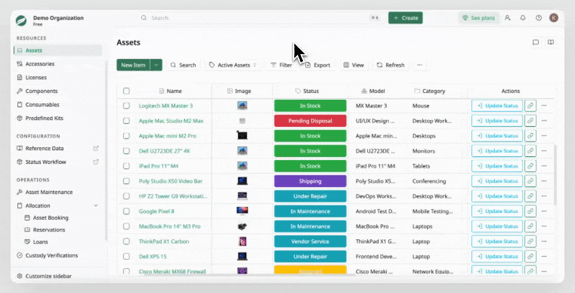Open the Google Pixel 8 asset link

157,211
